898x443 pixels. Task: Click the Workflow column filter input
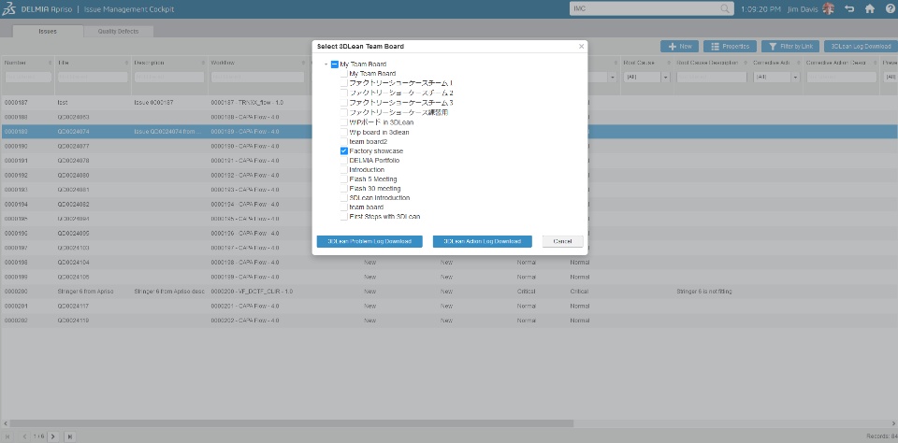coord(257,77)
